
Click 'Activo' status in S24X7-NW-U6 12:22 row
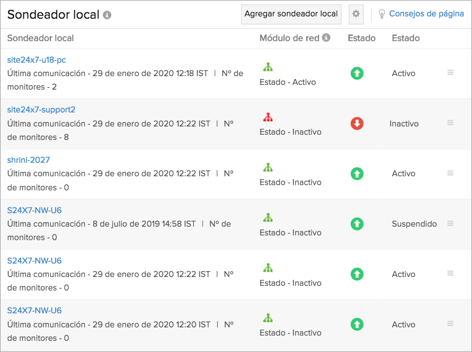click(403, 274)
